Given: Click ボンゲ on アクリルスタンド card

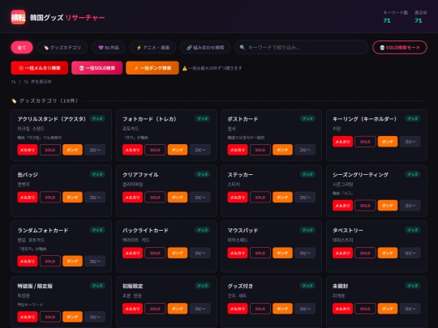Looking at the screenshot, I should click(x=73, y=150).
